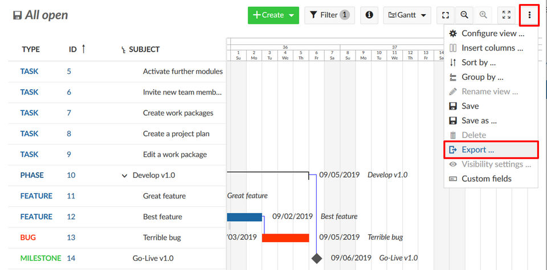547x270 pixels.
Task: Click the Develop v1.0 phase bracket bar
Action: 268,175
